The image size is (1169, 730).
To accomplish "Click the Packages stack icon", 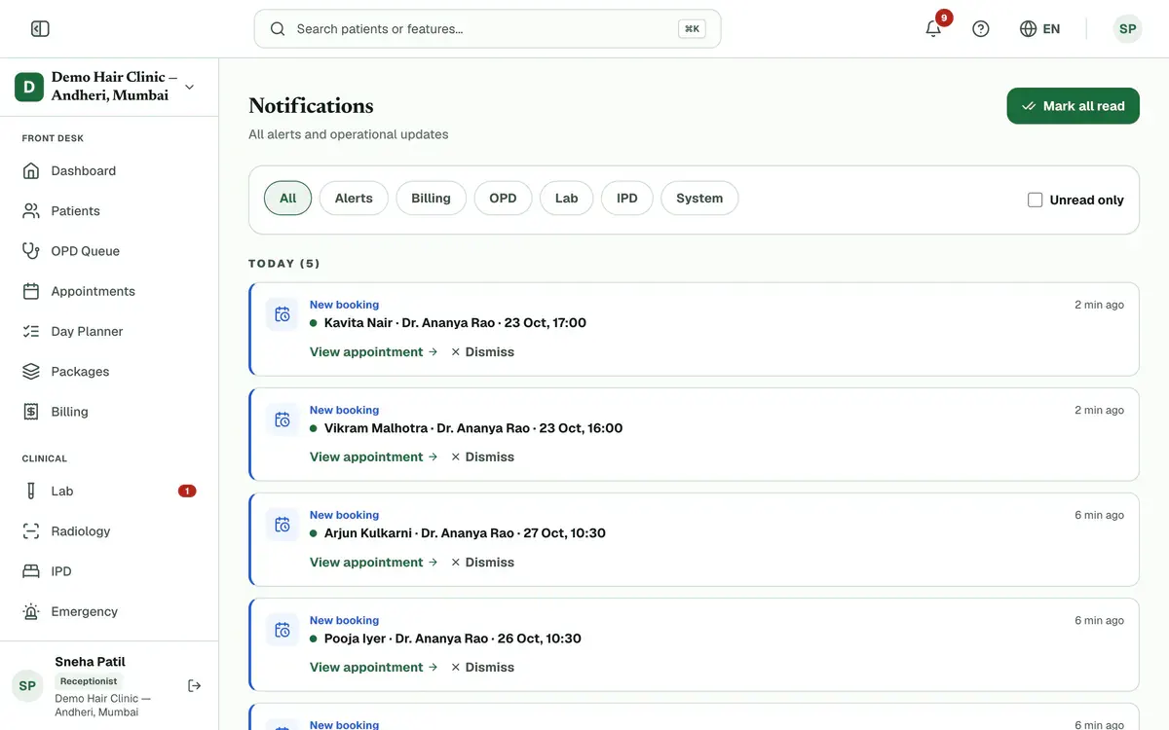I will [31, 372].
